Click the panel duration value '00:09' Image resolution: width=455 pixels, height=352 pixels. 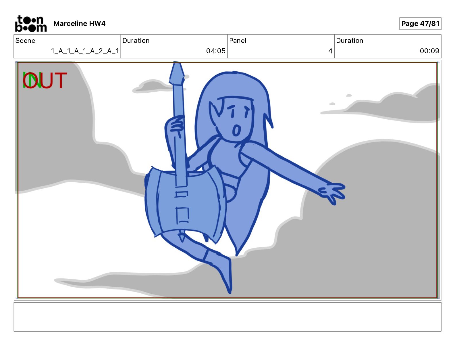pyautogui.click(x=429, y=51)
